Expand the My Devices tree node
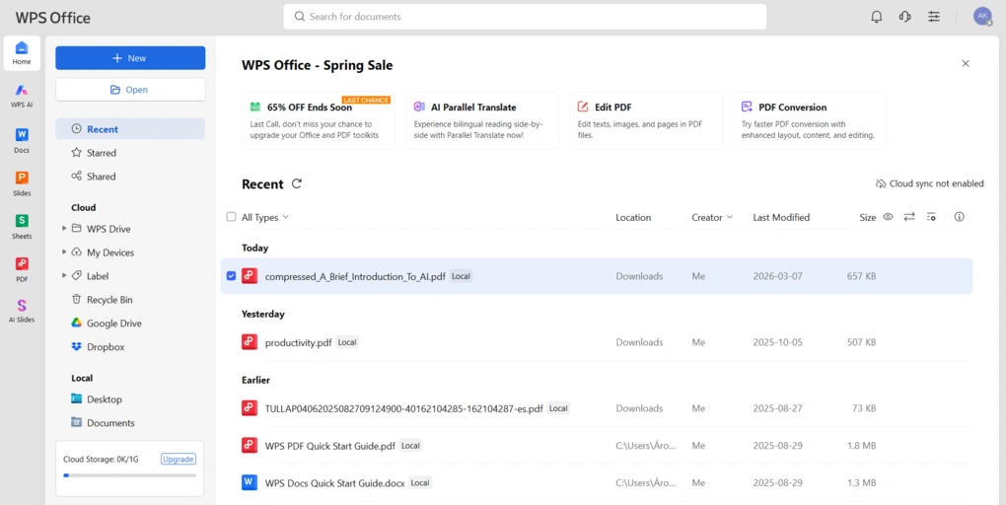1006x505 pixels. pos(64,252)
